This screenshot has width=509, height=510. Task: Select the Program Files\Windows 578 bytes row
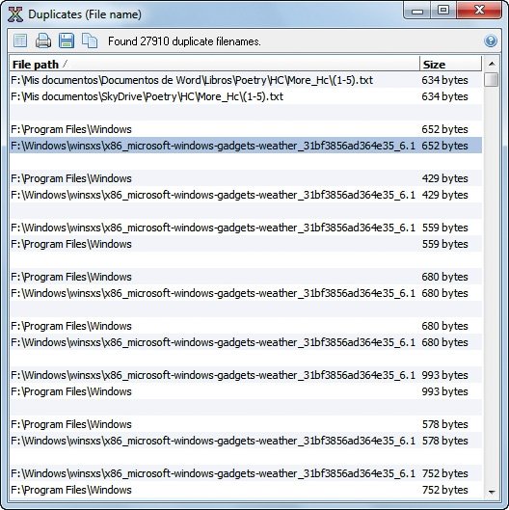click(246, 424)
